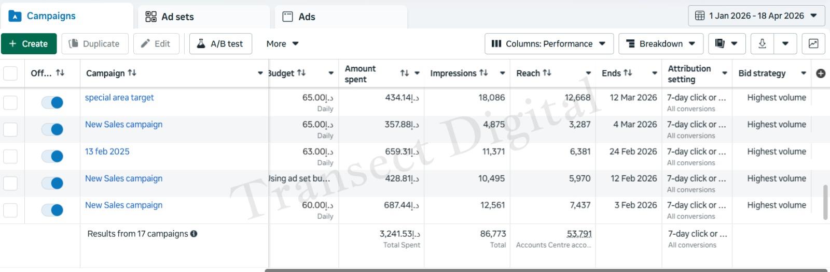This screenshot has width=830, height=272.
Task: Click the vertical scrollbar thumb
Action: [x=825, y=202]
